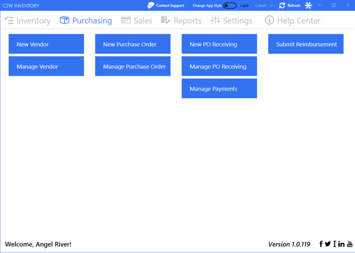Select New PO Receiving
The width and height of the screenshot is (355, 253).
tap(219, 44)
